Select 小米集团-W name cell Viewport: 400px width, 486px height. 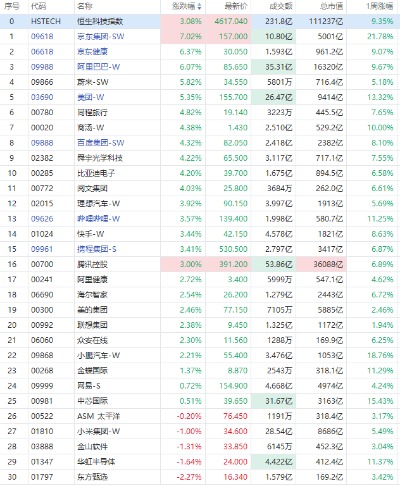click(x=99, y=432)
